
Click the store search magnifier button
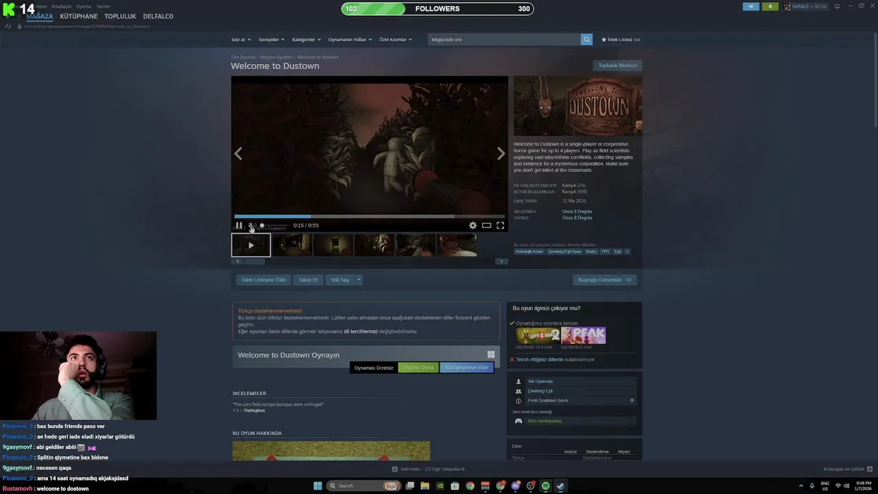pos(586,40)
